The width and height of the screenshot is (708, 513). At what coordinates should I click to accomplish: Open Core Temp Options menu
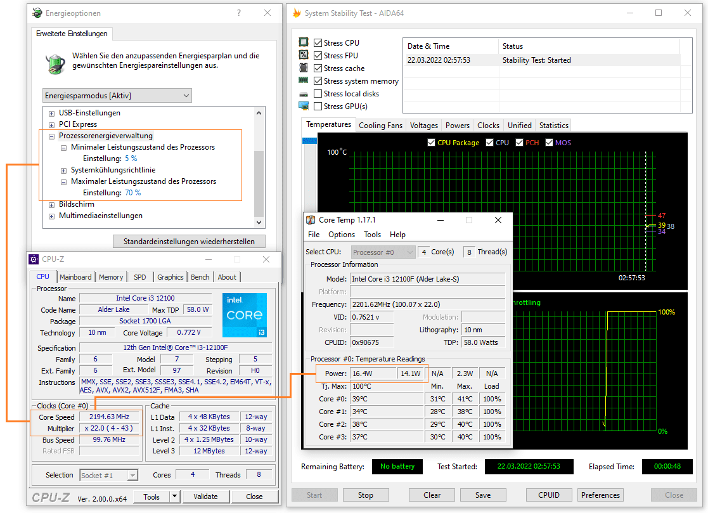coord(342,235)
